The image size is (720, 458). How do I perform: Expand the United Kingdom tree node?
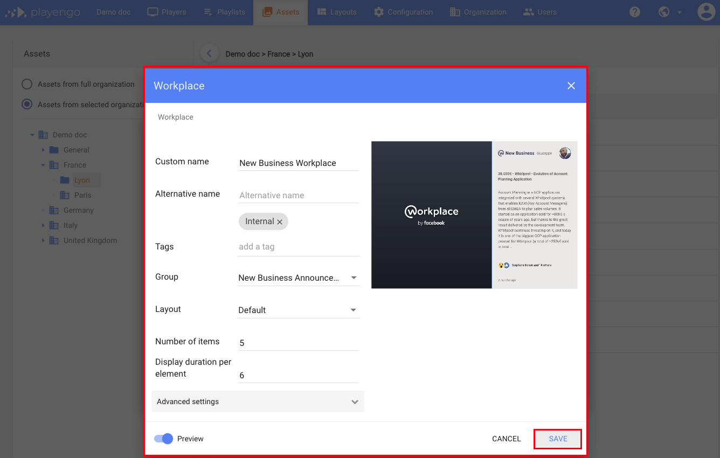click(43, 240)
